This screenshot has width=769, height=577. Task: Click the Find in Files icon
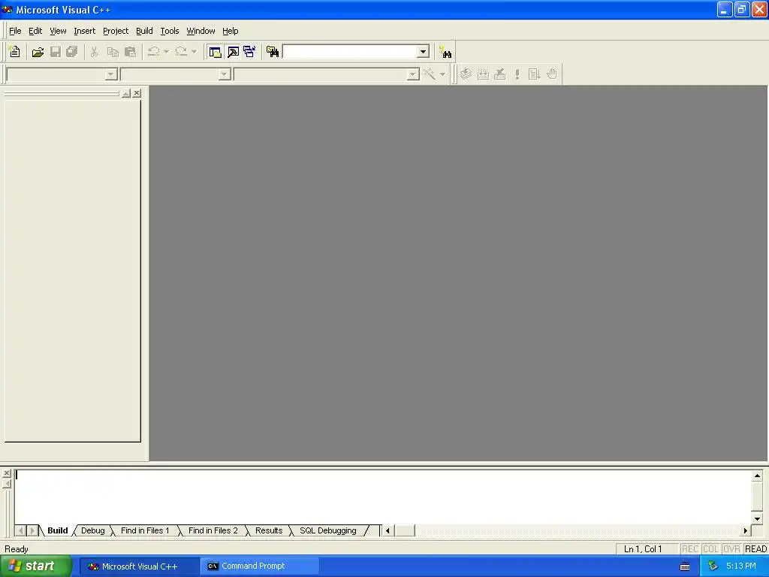[x=273, y=52]
